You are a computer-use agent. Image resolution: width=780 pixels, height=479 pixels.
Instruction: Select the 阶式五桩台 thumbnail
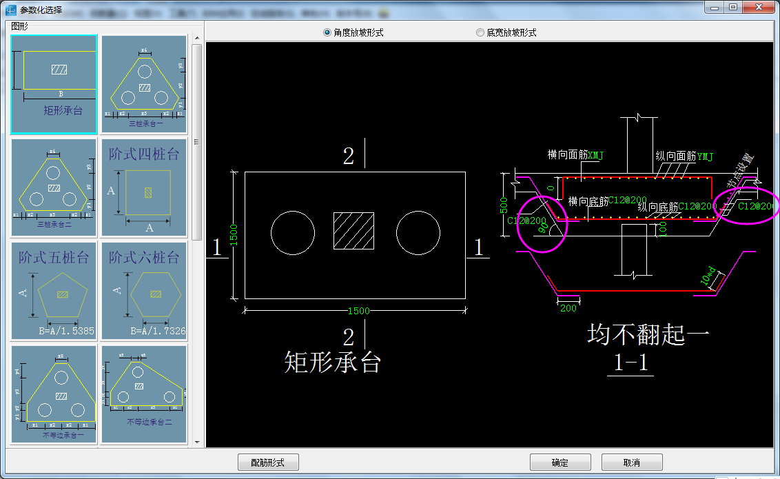click(x=54, y=291)
